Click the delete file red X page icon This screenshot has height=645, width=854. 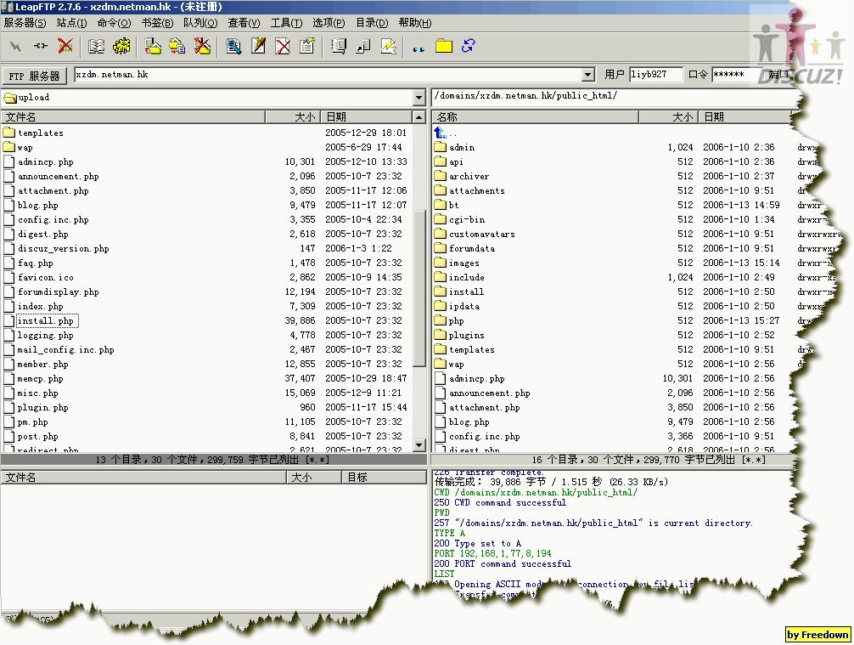tap(283, 47)
